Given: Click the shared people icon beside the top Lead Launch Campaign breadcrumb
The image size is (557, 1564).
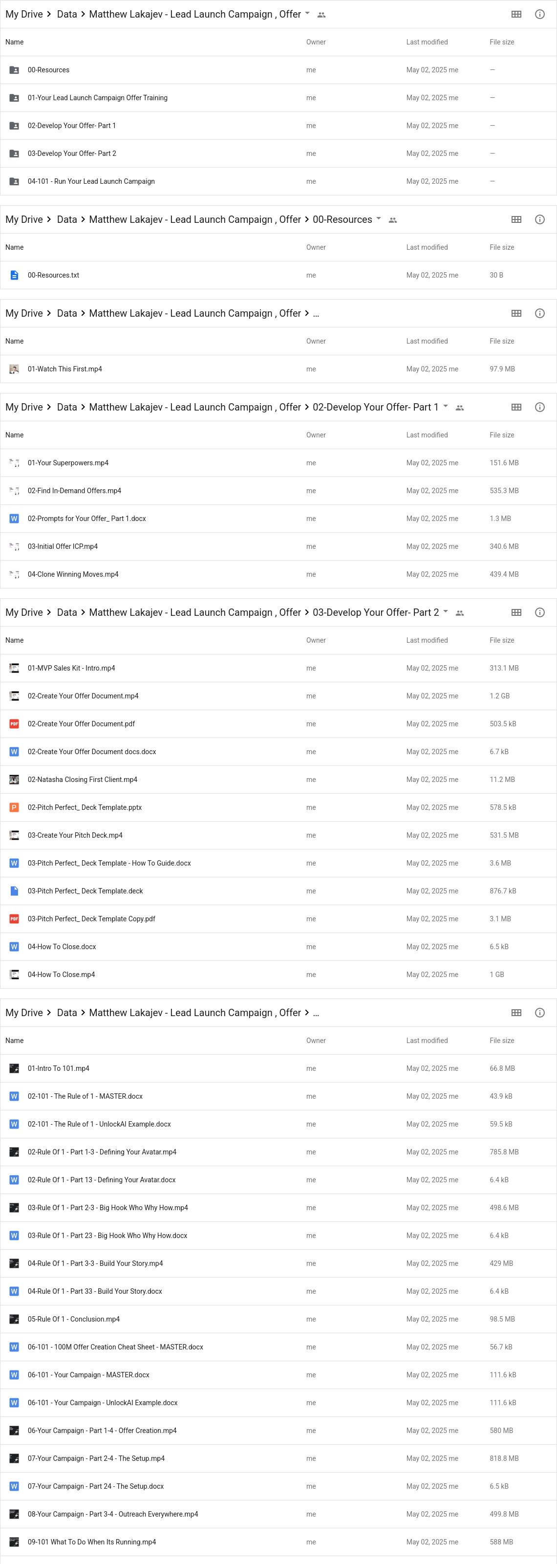Looking at the screenshot, I should click(321, 15).
